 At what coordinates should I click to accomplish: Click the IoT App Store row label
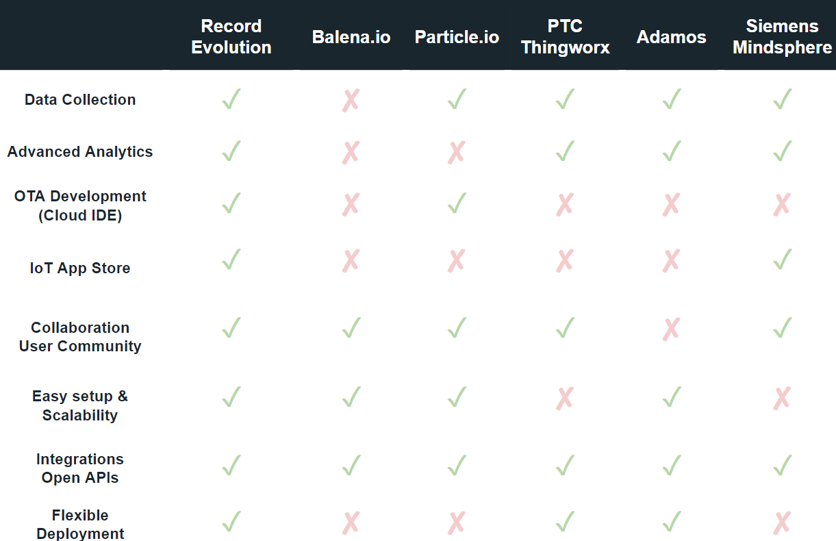pos(80,268)
